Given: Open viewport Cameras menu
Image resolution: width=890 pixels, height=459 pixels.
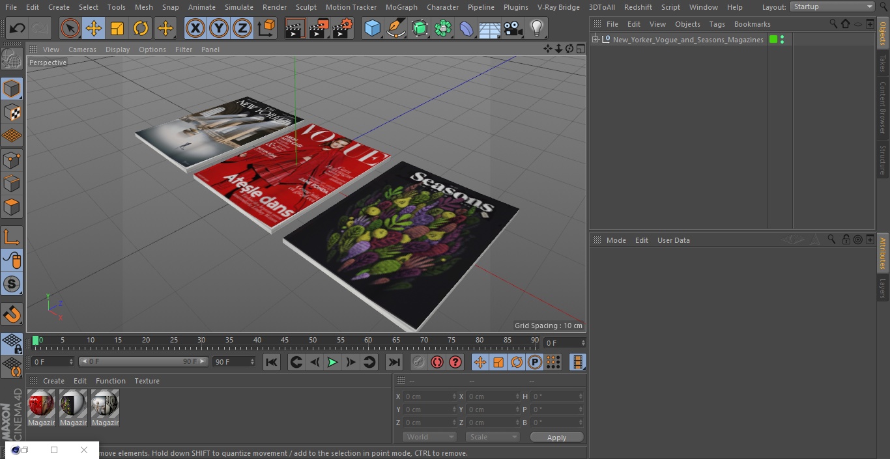Looking at the screenshot, I should point(82,49).
